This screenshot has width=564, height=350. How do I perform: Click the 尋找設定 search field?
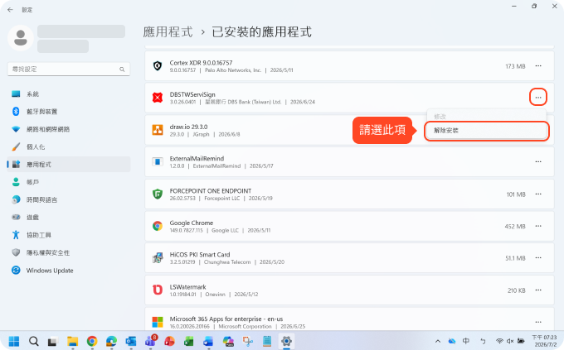pyautogui.click(x=68, y=70)
